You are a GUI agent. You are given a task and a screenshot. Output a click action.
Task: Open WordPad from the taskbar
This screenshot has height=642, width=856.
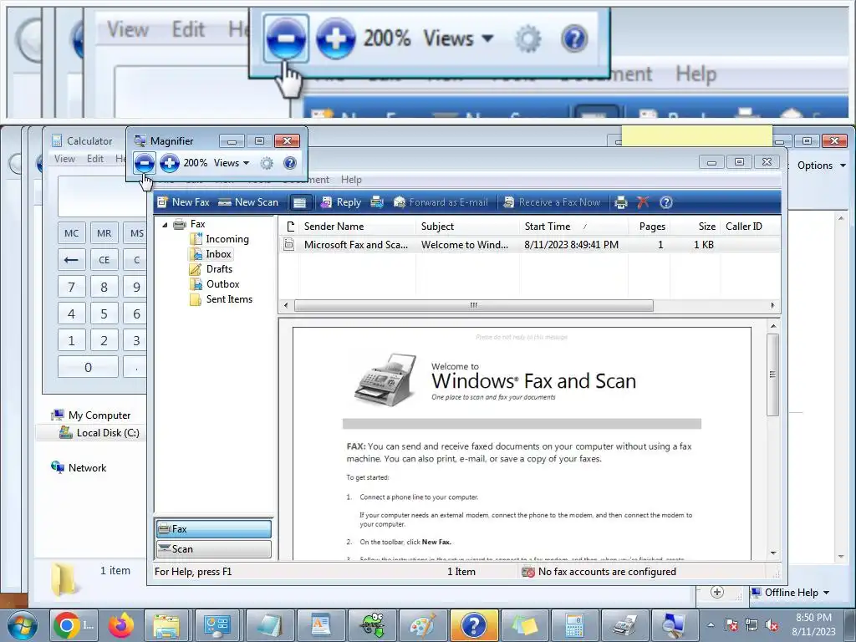(x=320, y=625)
